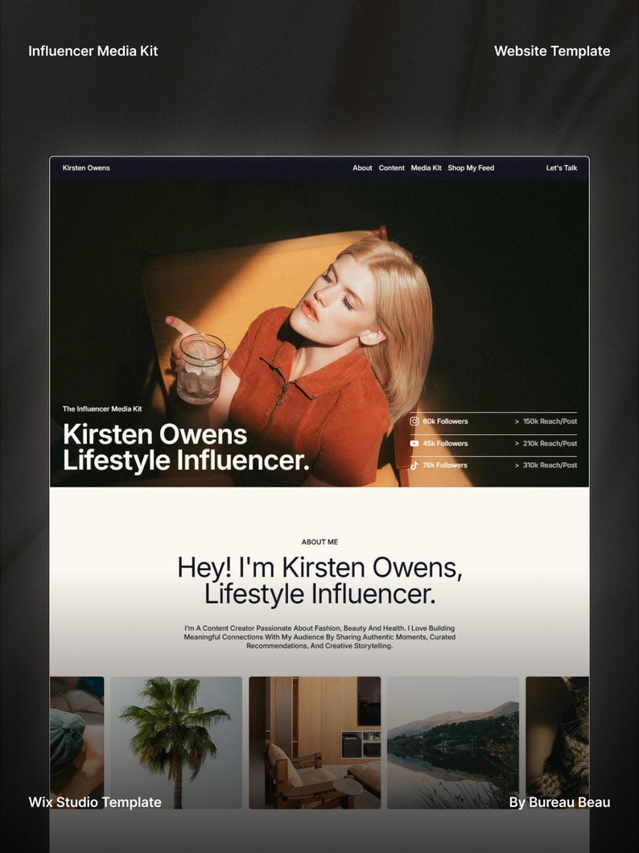Click the By Bureau Beau credit

[559, 802]
